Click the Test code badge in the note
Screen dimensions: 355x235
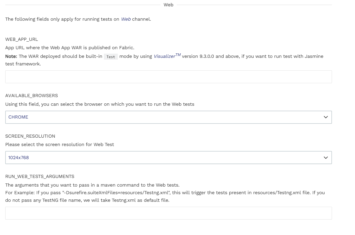tap(111, 57)
